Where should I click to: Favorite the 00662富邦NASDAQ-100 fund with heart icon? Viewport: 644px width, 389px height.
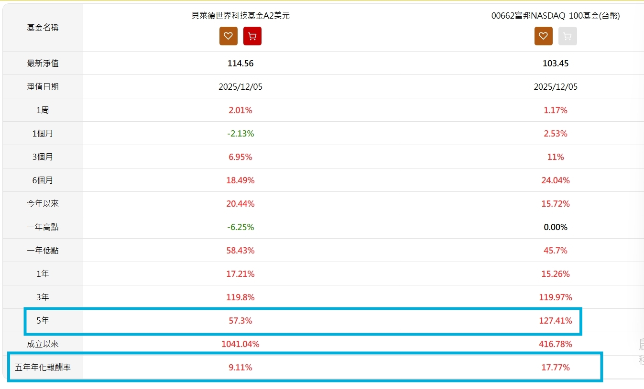pos(543,36)
